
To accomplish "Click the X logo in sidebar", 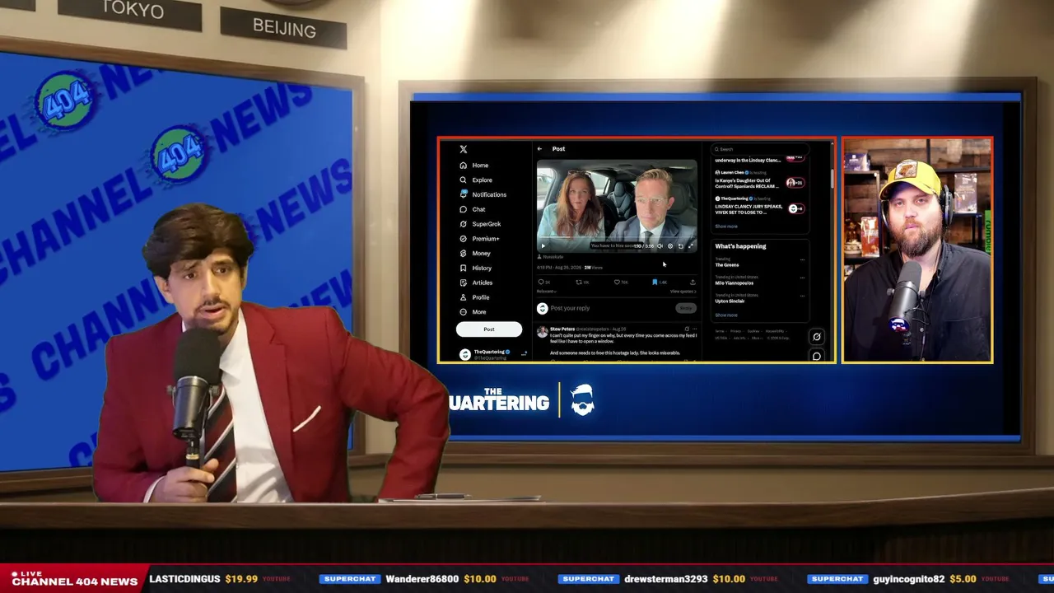I will [464, 149].
